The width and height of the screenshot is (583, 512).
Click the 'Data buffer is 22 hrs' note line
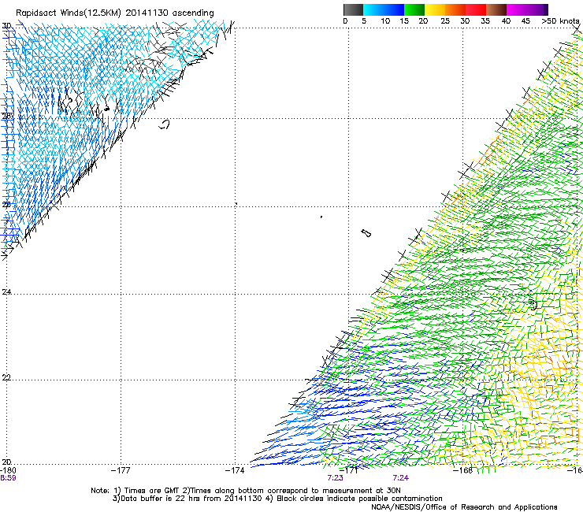click(277, 499)
